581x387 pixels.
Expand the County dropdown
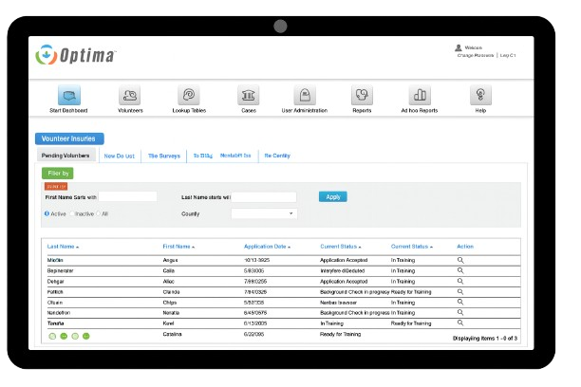coord(264,214)
